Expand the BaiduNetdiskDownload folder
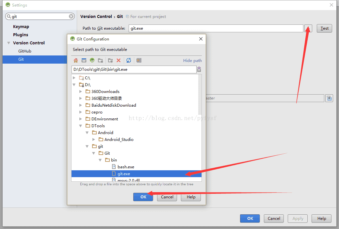The width and height of the screenshot is (339, 229). pyautogui.click(x=81, y=105)
